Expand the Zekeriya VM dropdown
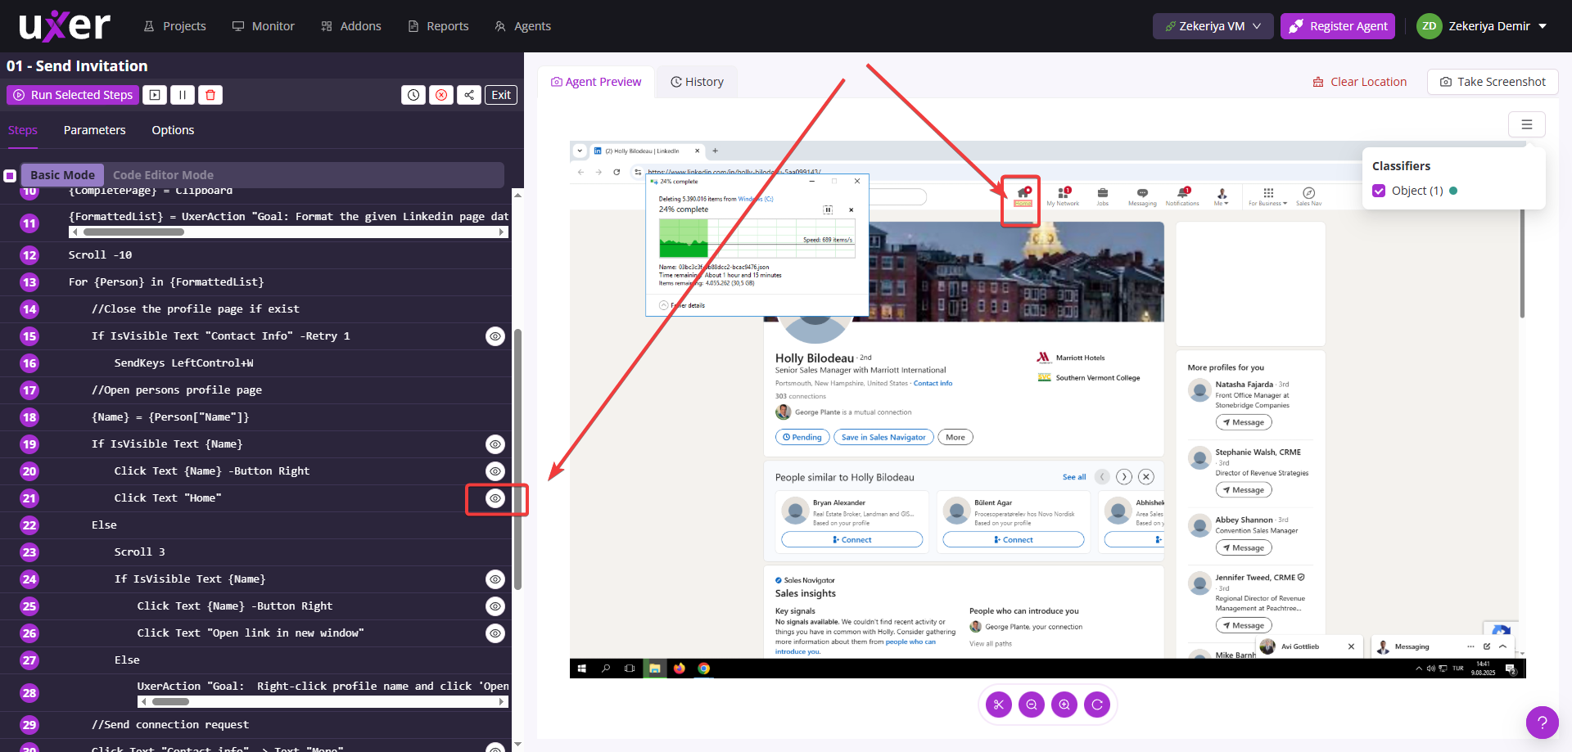The width and height of the screenshot is (1572, 752). coord(1213,26)
